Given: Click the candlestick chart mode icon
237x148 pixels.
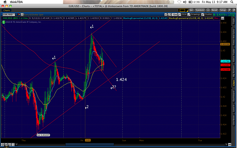Looking at the screenshot, I should [170, 14].
